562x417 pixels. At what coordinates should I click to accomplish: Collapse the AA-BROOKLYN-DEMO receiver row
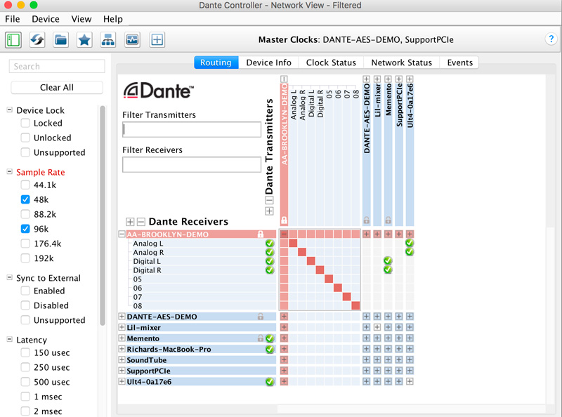pyautogui.click(x=122, y=234)
